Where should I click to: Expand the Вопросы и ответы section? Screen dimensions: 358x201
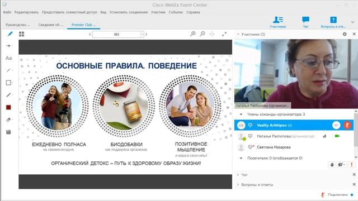click(x=238, y=185)
